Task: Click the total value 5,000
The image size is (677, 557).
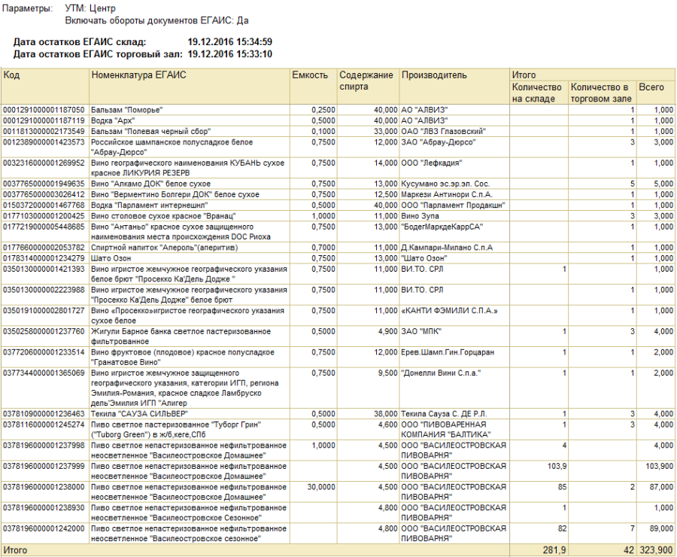Action: (663, 184)
